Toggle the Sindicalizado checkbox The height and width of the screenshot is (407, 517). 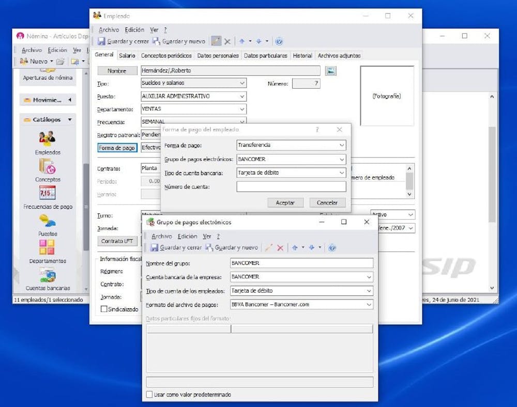pos(104,309)
